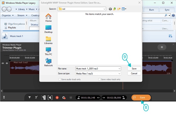Viewport: 176px width, 114px height.
Task: Collapse the Trimmer panel with double chevron
Action: click(x=4, y=97)
